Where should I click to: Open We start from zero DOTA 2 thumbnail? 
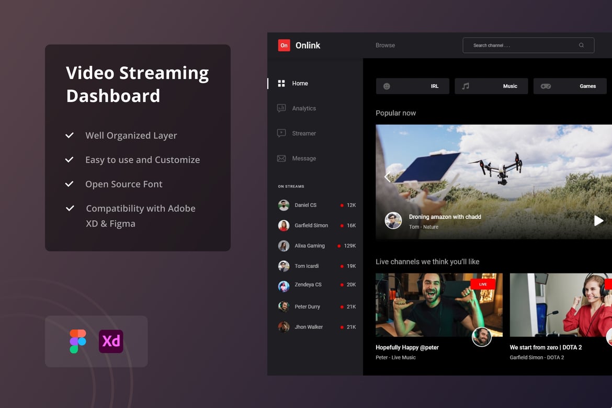tap(561, 304)
